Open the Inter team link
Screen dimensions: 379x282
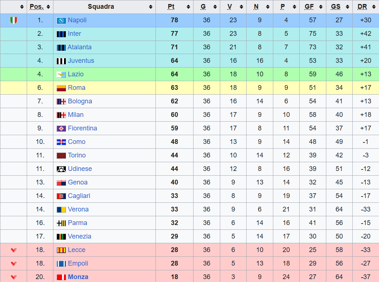75,34
